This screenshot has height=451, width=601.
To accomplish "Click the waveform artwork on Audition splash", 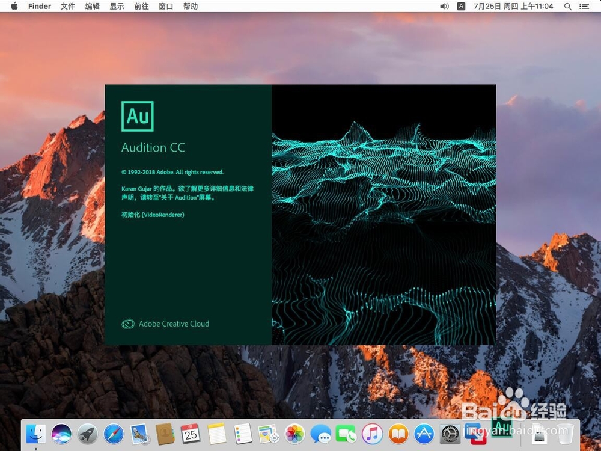I will tap(383, 215).
